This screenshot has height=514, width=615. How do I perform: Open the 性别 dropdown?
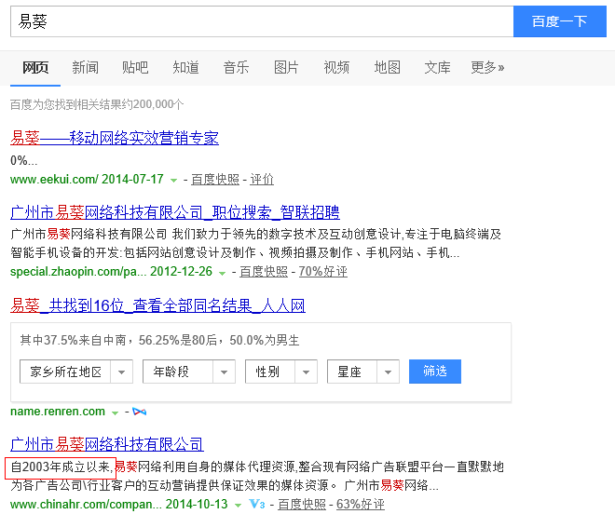pyautogui.click(x=281, y=372)
